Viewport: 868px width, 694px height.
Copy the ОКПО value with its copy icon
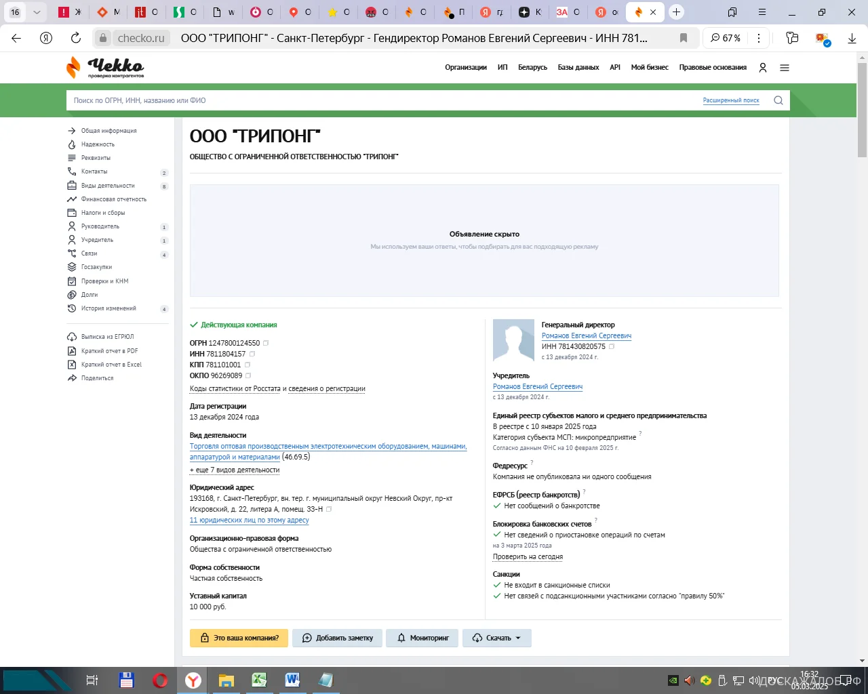pos(248,375)
